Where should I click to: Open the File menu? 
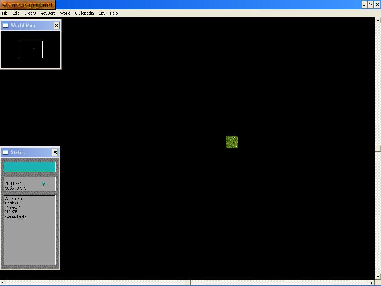(5, 13)
